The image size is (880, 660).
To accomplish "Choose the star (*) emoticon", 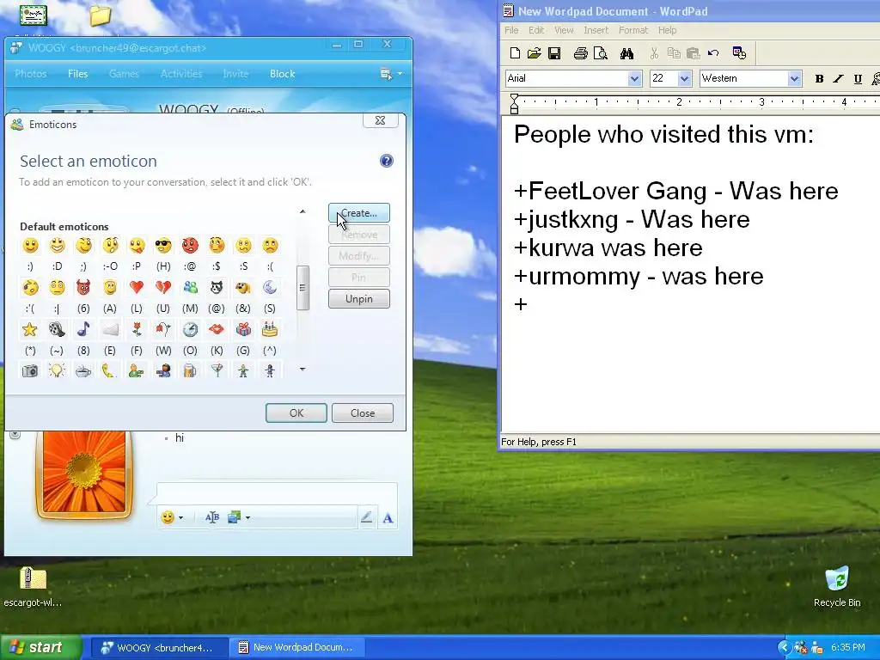I will (30, 329).
